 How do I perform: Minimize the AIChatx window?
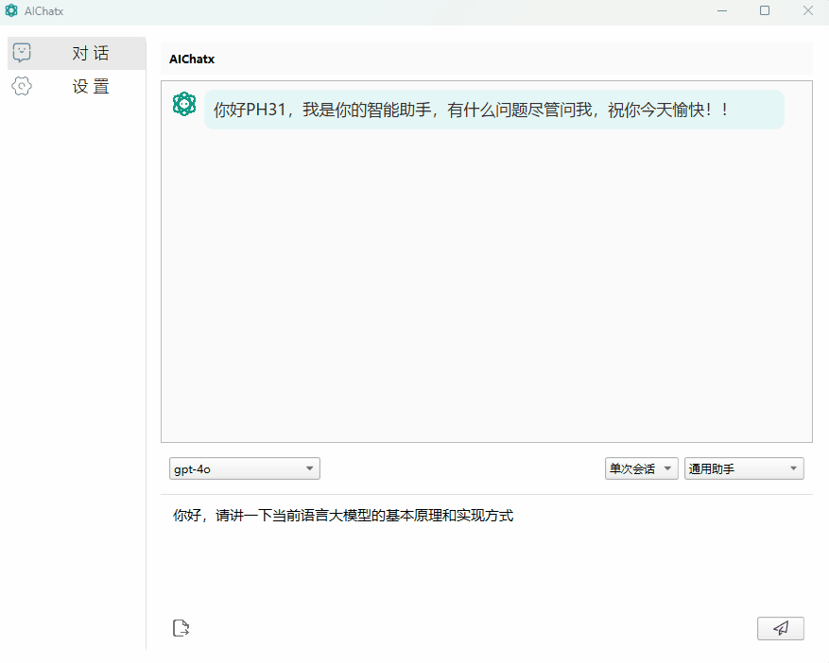point(721,10)
